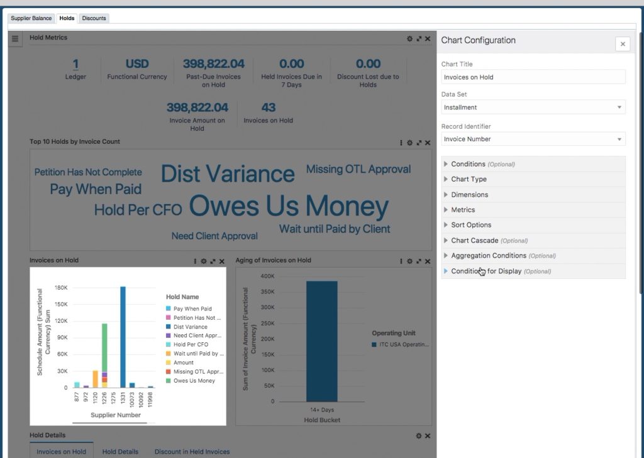
Task: Open the Aging of Invoices kebab options menu
Action: [401, 261]
